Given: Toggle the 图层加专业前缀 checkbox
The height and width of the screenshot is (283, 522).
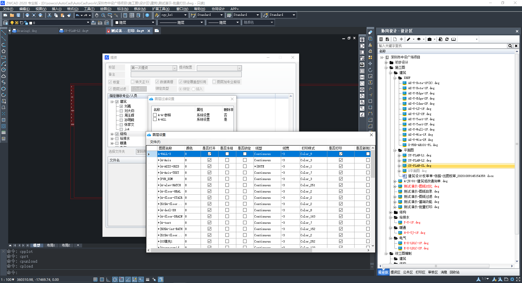Looking at the screenshot, I should (214, 82).
